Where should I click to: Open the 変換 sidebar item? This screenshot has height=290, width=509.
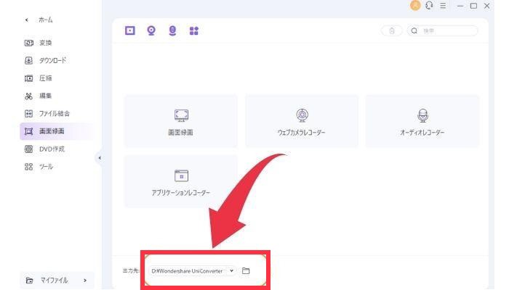(x=45, y=43)
